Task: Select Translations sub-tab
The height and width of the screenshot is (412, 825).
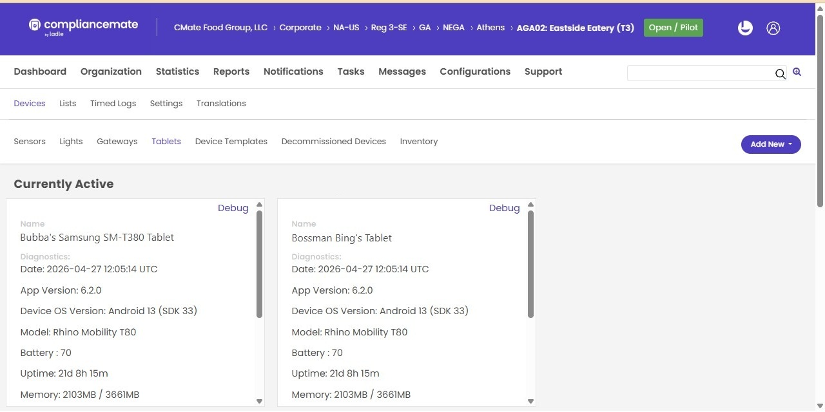Action: [221, 103]
